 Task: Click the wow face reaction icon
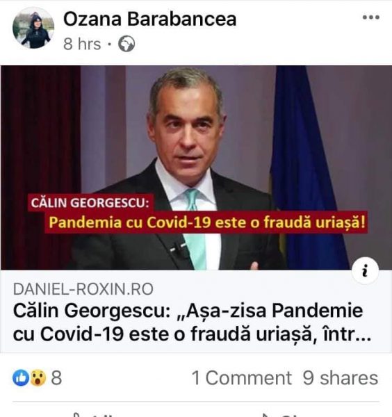(x=38, y=377)
